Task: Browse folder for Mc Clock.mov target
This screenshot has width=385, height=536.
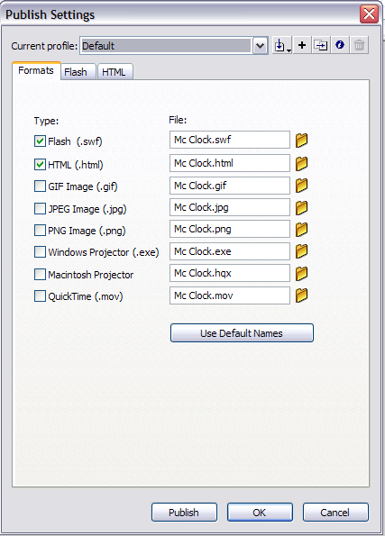Action: pyautogui.click(x=301, y=295)
